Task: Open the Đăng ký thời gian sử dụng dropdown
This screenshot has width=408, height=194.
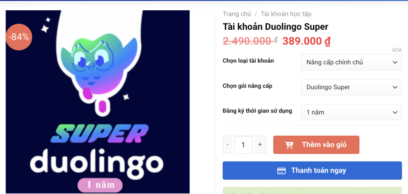Action: coord(351,112)
